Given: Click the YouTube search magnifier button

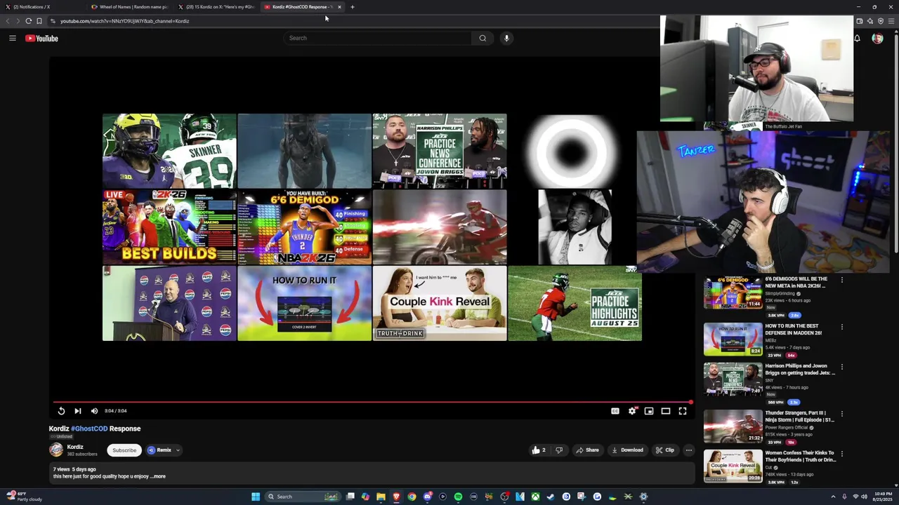Looking at the screenshot, I should coord(483,38).
